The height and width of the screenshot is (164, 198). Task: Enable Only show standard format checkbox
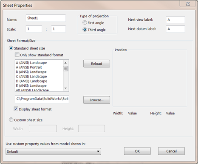(17, 55)
